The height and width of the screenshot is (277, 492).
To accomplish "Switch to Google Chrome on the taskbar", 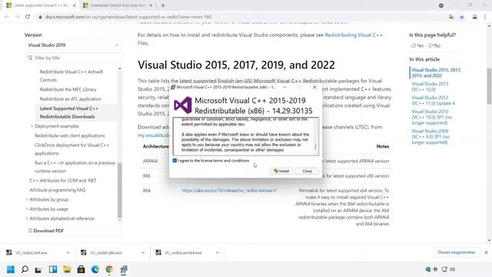I will (x=109, y=269).
